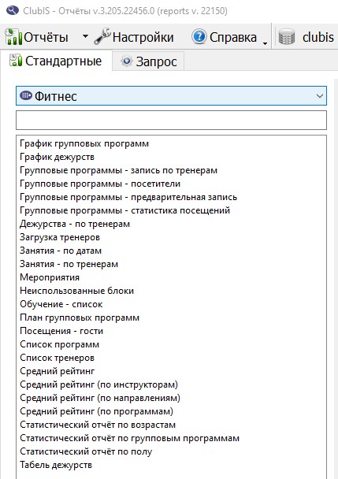The width and height of the screenshot is (338, 479).
Task: Select report Дежурства - по тренерам
Action: click(75, 225)
